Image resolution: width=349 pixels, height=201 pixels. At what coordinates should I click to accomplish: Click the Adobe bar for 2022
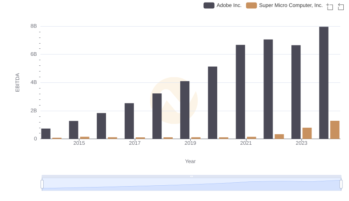(268, 89)
